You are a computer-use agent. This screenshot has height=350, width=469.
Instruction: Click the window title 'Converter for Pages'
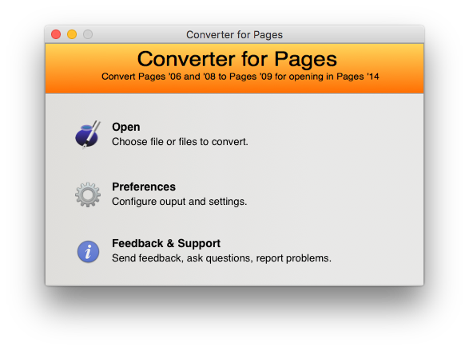[x=235, y=35]
